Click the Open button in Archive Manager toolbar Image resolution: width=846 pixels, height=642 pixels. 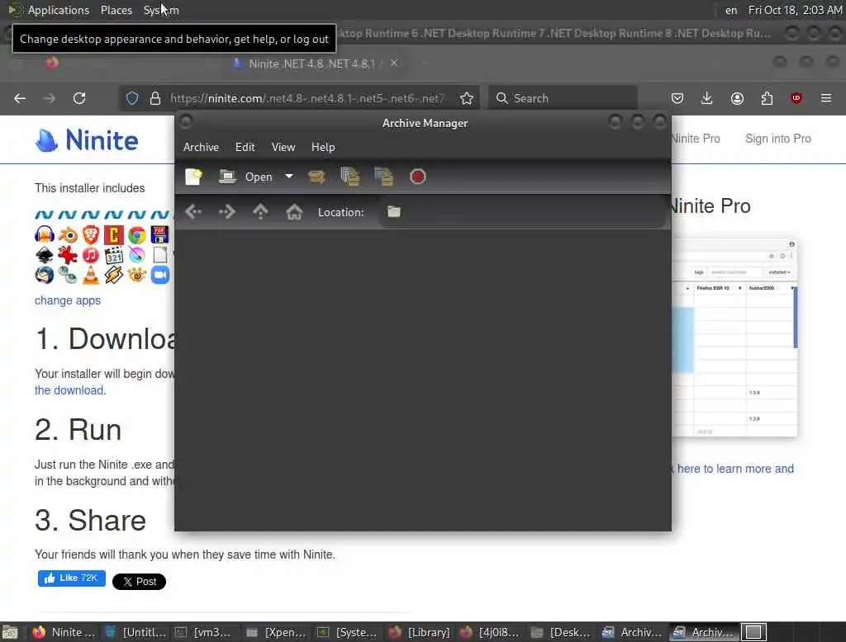[x=246, y=177]
